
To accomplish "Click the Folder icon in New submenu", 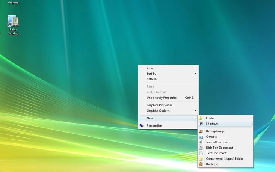I will coord(201,118).
